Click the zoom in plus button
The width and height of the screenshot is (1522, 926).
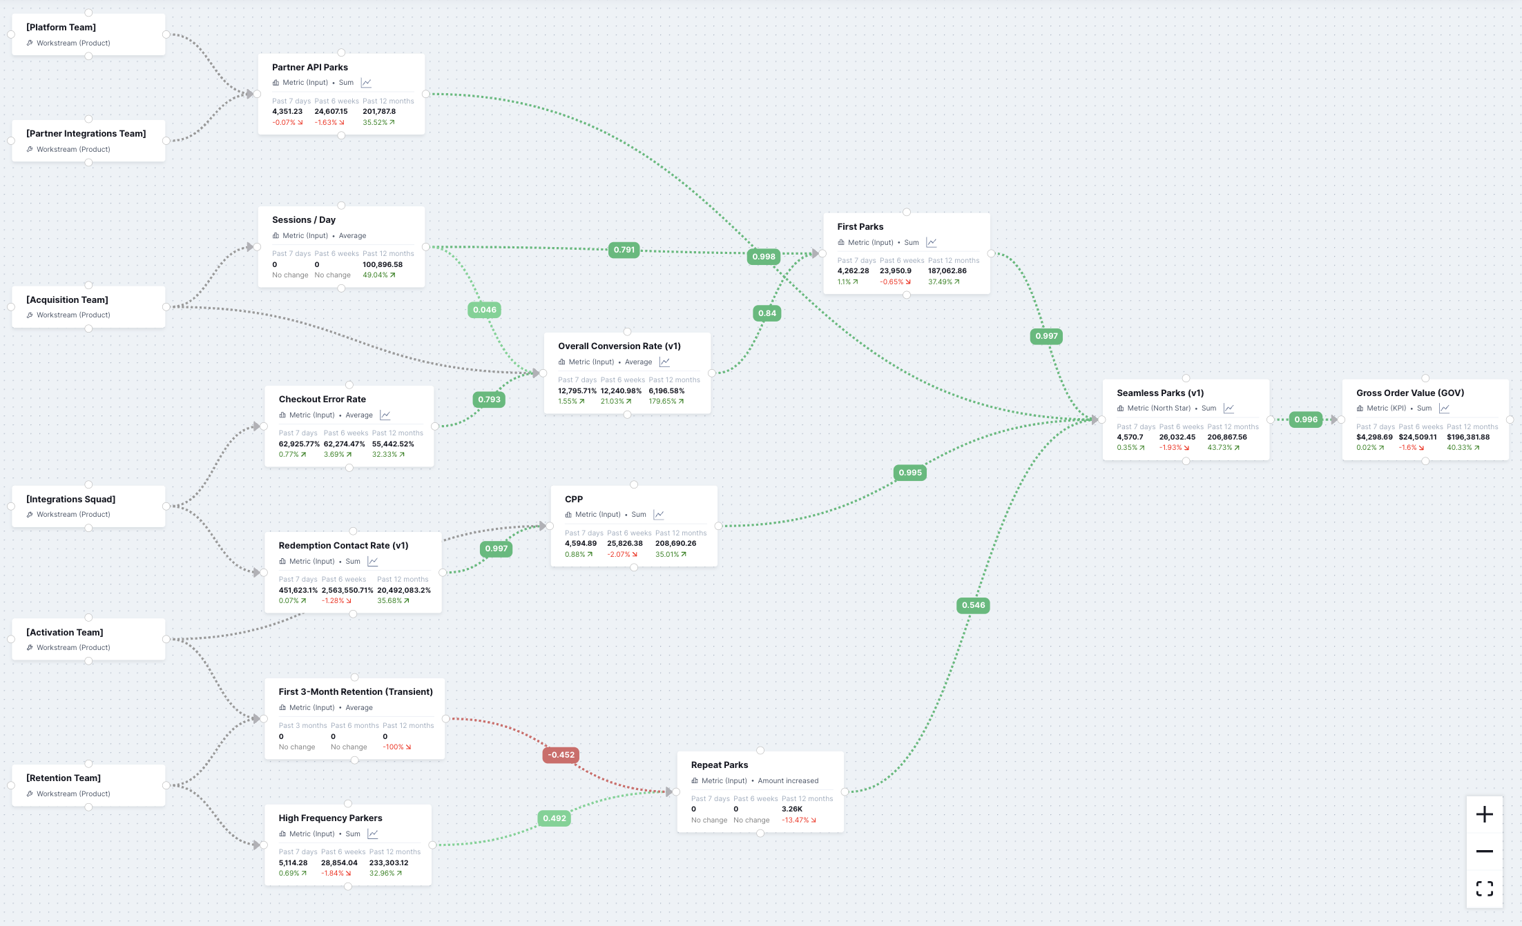click(1484, 814)
